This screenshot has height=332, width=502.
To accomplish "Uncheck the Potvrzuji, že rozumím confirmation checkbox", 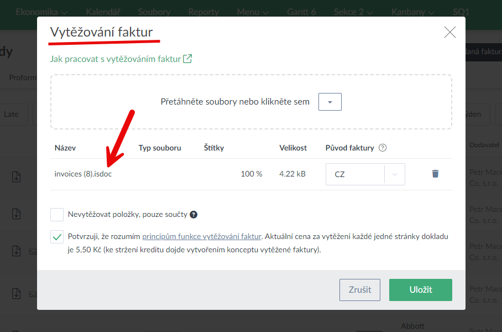I will coord(57,237).
